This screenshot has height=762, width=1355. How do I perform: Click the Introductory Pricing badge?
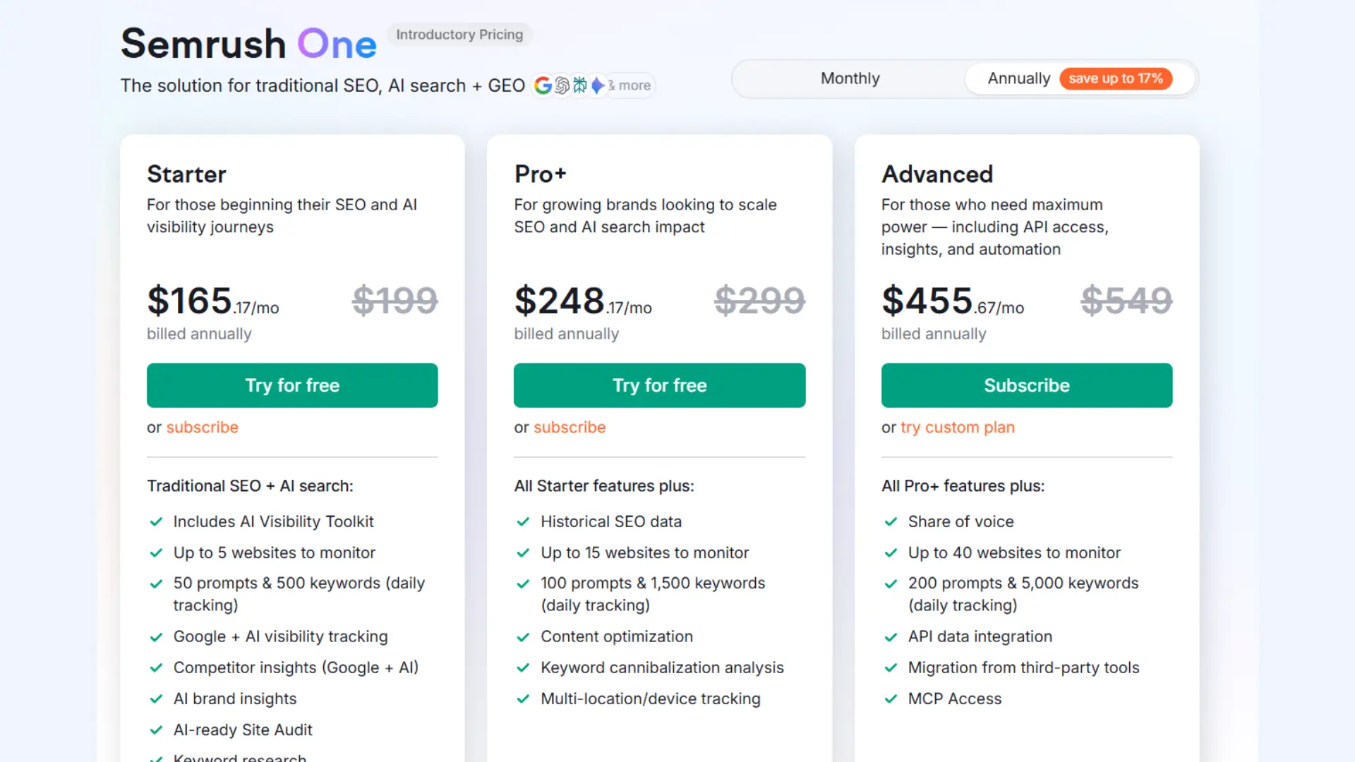click(x=459, y=35)
